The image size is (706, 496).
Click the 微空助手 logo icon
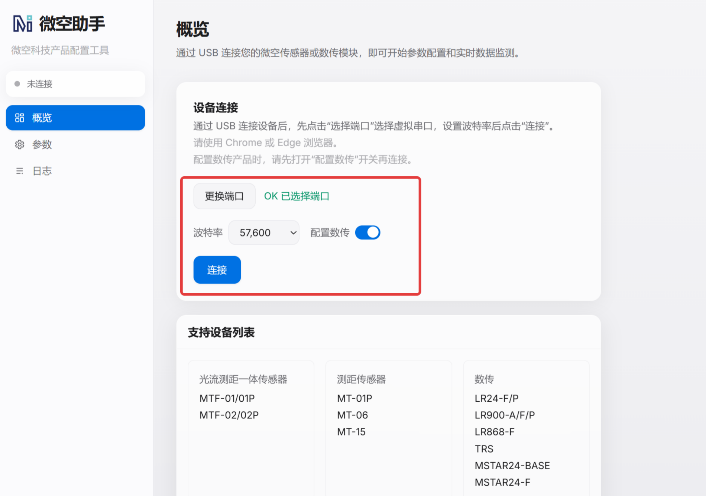[23, 24]
